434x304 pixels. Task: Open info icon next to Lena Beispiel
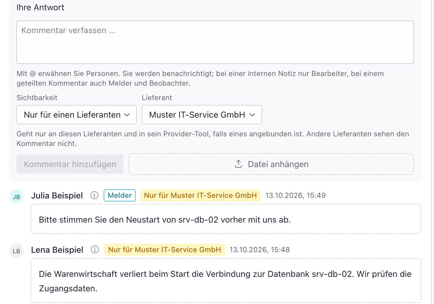95,250
